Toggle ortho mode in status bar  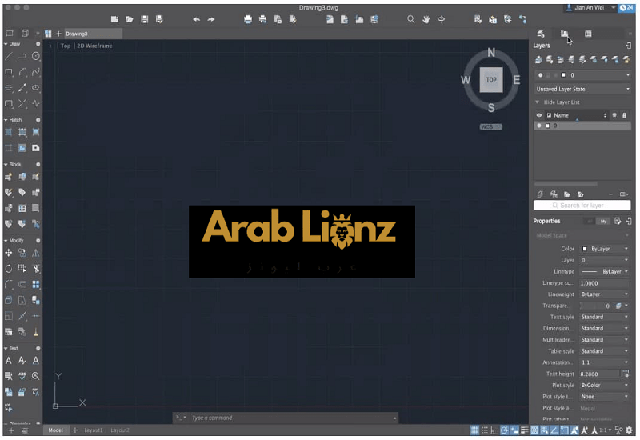[x=494, y=430]
